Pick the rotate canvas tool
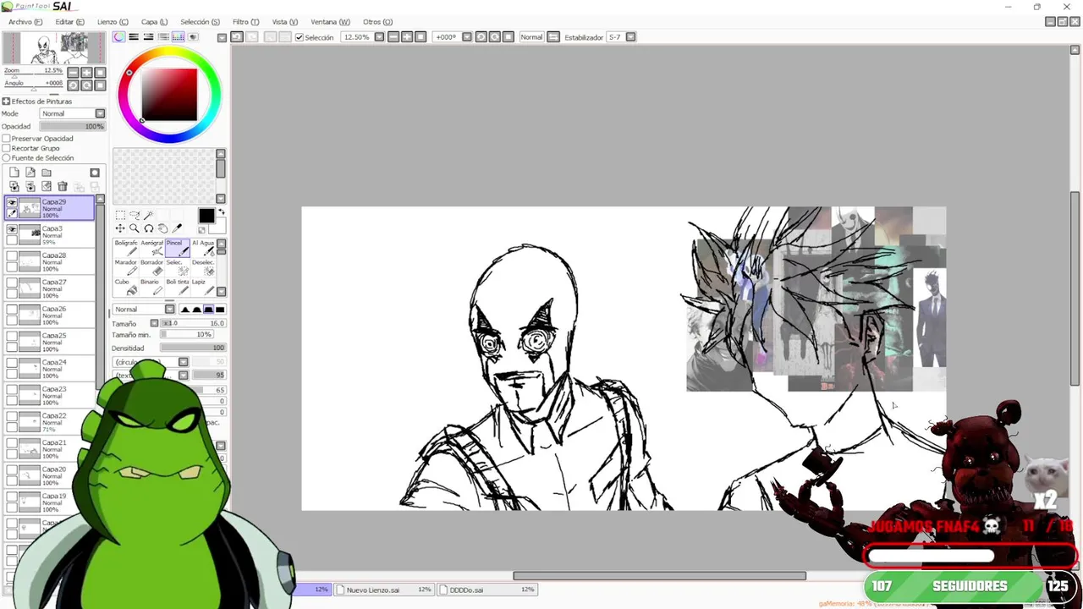Viewport: 1083px width, 609px height. [148, 228]
